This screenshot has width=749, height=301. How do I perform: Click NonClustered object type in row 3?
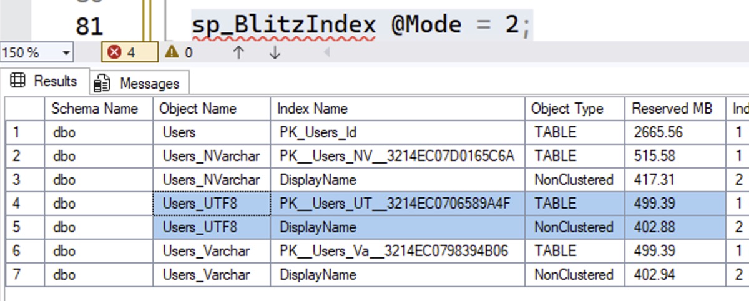[575, 180]
